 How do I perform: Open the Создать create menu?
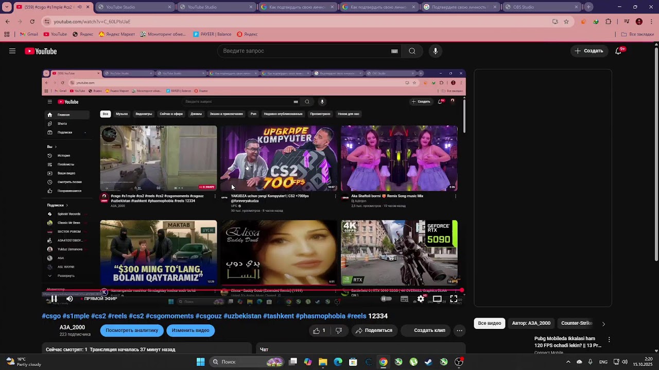pyautogui.click(x=589, y=51)
